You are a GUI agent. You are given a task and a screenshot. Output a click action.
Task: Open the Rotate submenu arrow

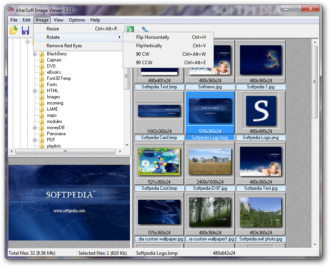point(120,37)
